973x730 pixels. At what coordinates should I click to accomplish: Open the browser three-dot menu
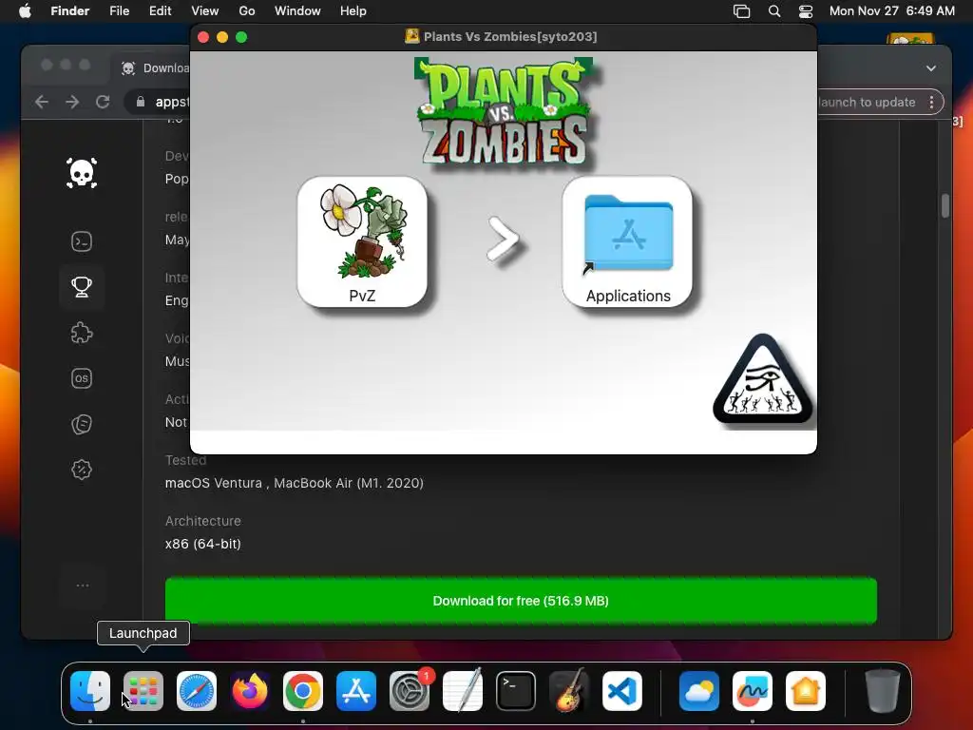(931, 103)
